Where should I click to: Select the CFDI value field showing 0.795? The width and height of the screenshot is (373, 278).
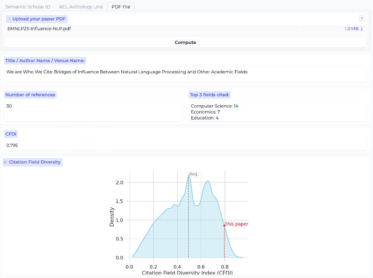click(x=185, y=145)
